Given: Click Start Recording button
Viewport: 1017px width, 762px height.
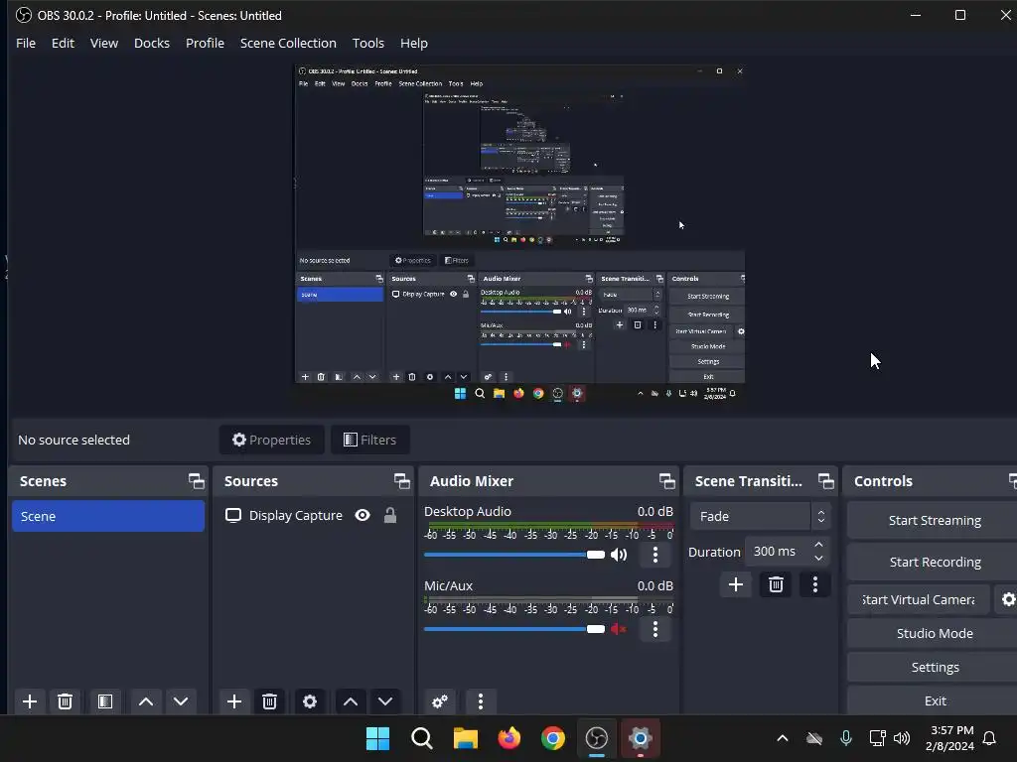Looking at the screenshot, I should point(934,562).
